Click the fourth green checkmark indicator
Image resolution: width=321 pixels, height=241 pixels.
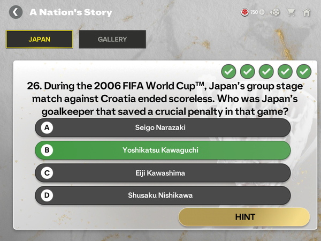285,71
